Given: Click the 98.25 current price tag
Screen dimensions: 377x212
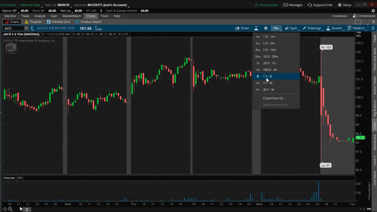Looking at the screenshot, I should point(360,138).
